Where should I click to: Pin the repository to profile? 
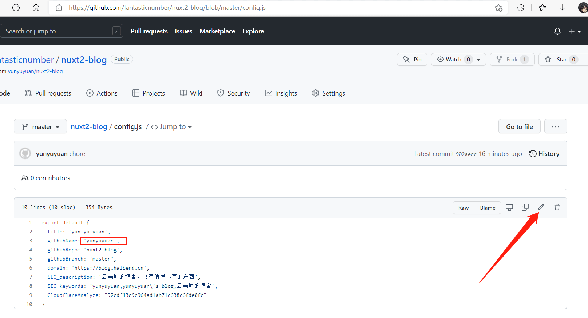412,60
